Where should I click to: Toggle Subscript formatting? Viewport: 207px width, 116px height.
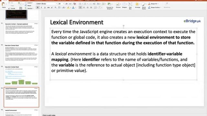pyautogui.click(x=56, y=8)
